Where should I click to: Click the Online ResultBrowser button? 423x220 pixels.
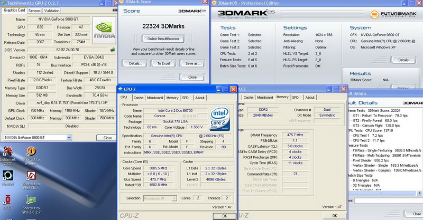[x=163, y=39]
